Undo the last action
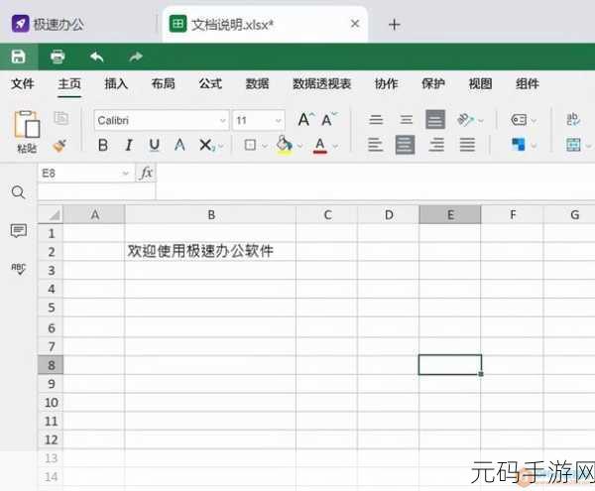Image resolution: width=595 pixels, height=491 pixels. tap(97, 57)
